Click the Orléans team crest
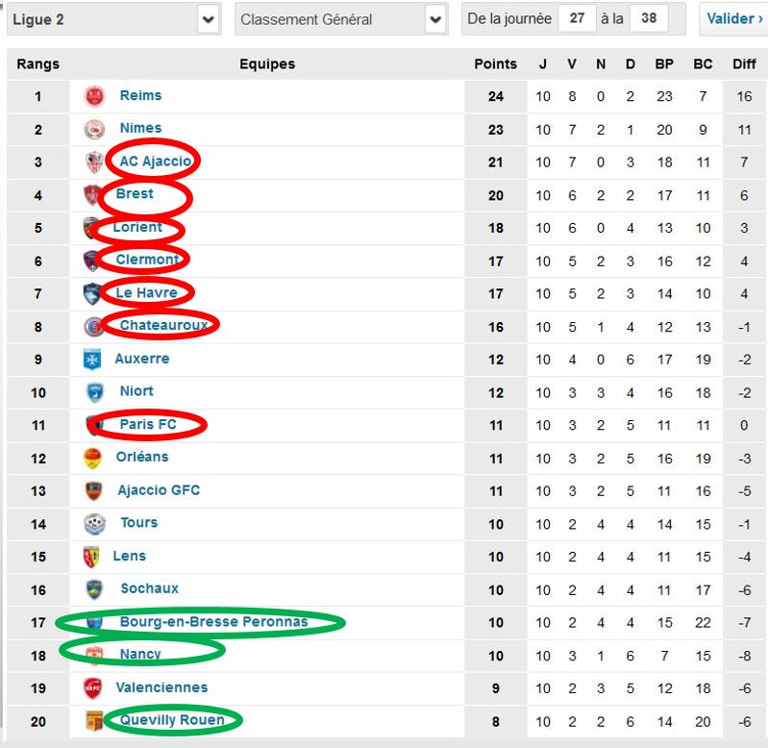Screen dimensions: 768x748 pos(92,458)
